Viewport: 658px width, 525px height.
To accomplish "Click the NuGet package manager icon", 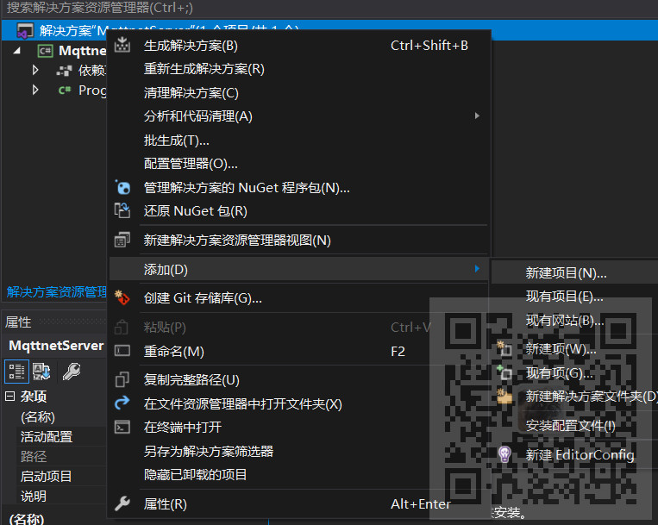I will coord(122,187).
